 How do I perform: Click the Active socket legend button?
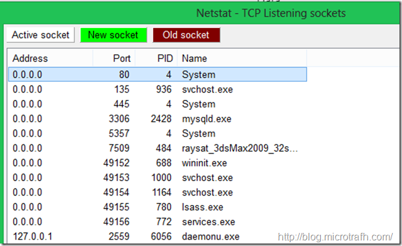(x=41, y=35)
